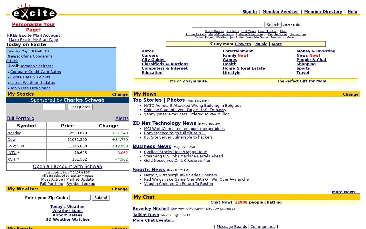Open FREE Excite Mail Account link
Viewport: 366px width, 229px height.
(33, 35)
